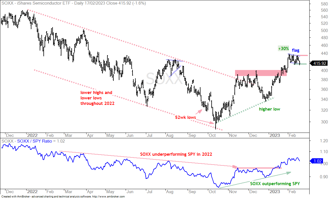Click the 415.92 last price tag

tap(318, 63)
